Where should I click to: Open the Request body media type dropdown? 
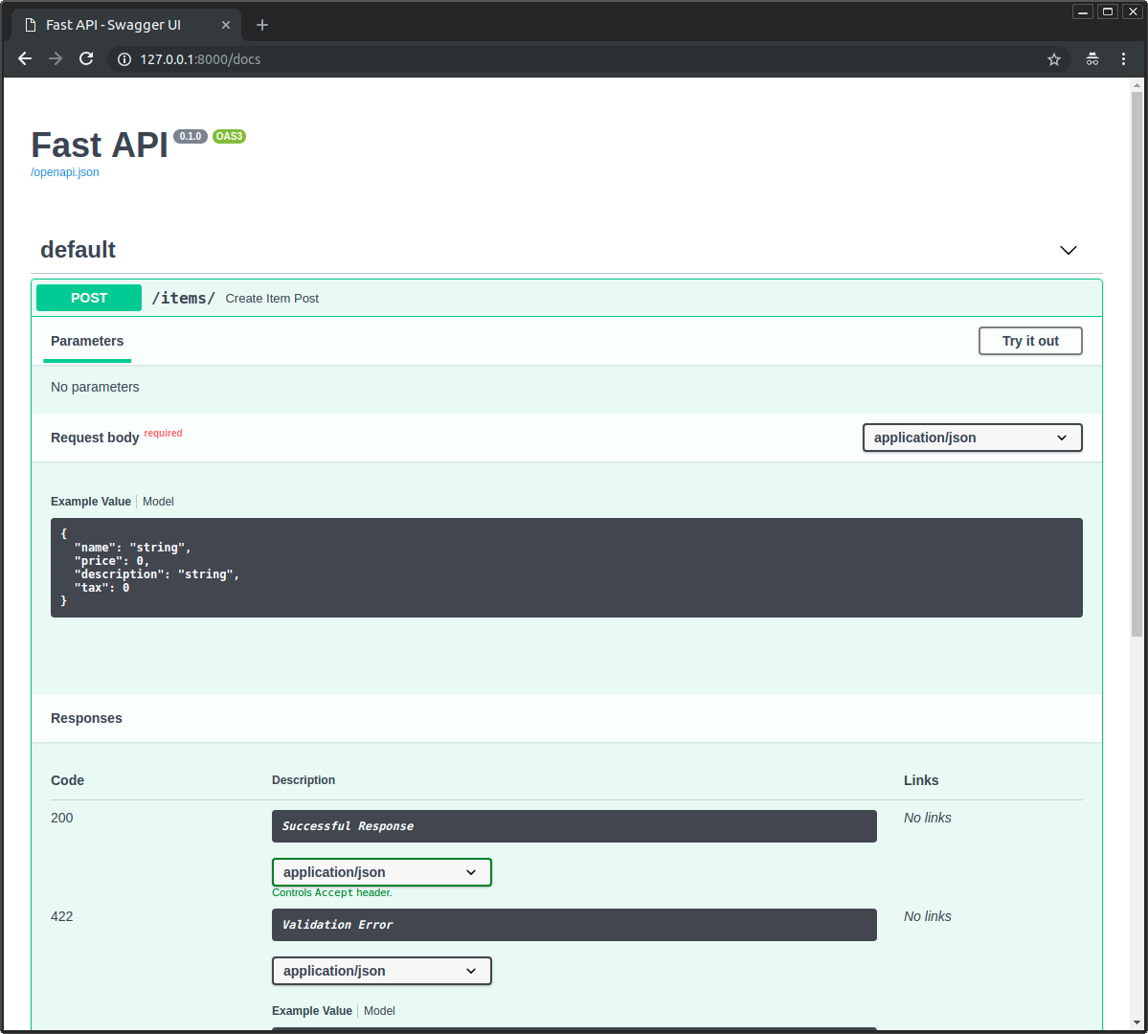971,438
